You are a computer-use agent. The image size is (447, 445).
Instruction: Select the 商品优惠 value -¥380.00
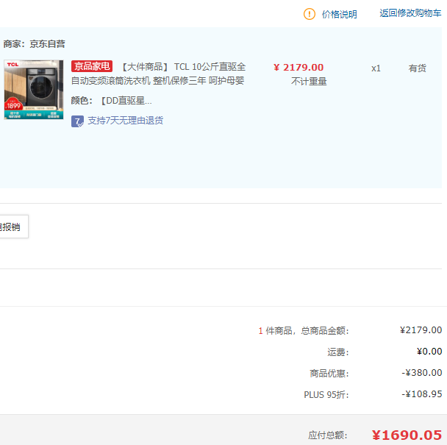click(x=422, y=372)
